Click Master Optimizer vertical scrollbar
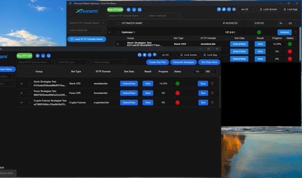The height and width of the screenshot is (178, 302). [300, 44]
